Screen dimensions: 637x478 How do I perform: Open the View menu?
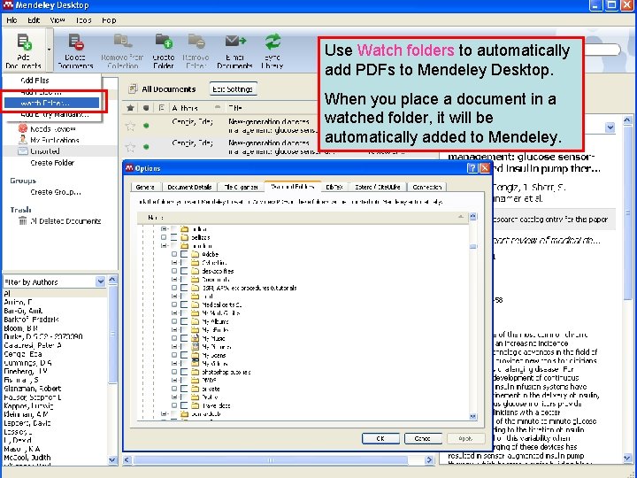coord(58,19)
